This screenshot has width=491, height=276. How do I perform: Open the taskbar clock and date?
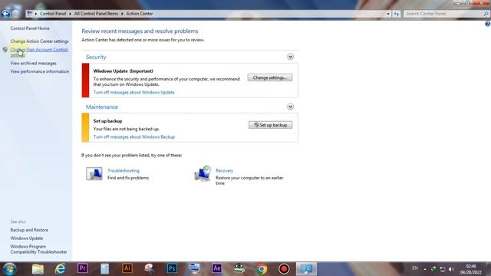(x=471, y=269)
